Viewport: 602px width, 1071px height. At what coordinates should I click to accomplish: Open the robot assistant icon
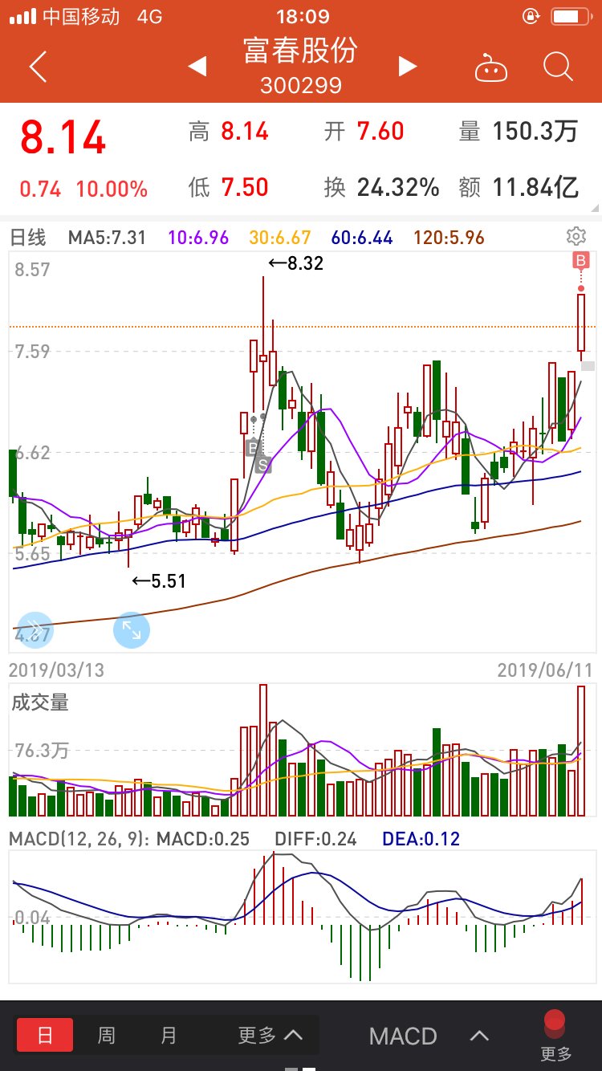pyautogui.click(x=491, y=67)
